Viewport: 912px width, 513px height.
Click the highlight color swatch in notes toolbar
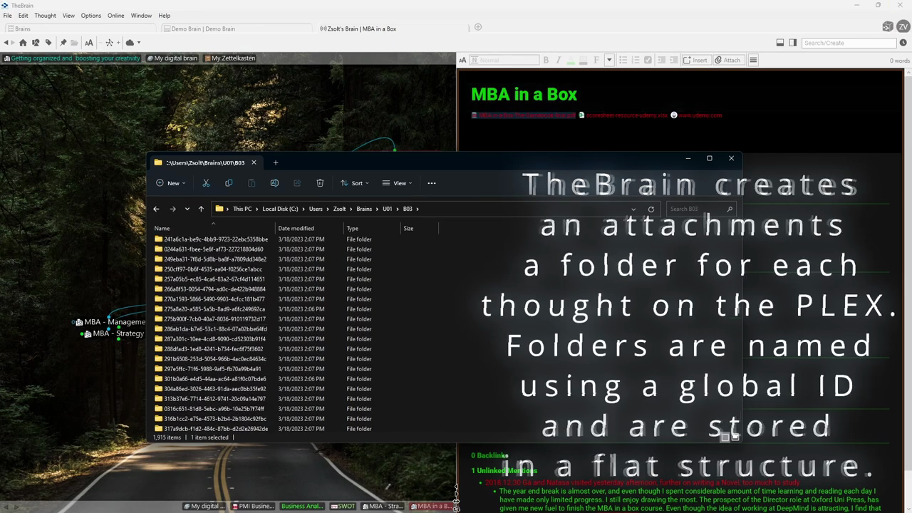tap(583, 61)
